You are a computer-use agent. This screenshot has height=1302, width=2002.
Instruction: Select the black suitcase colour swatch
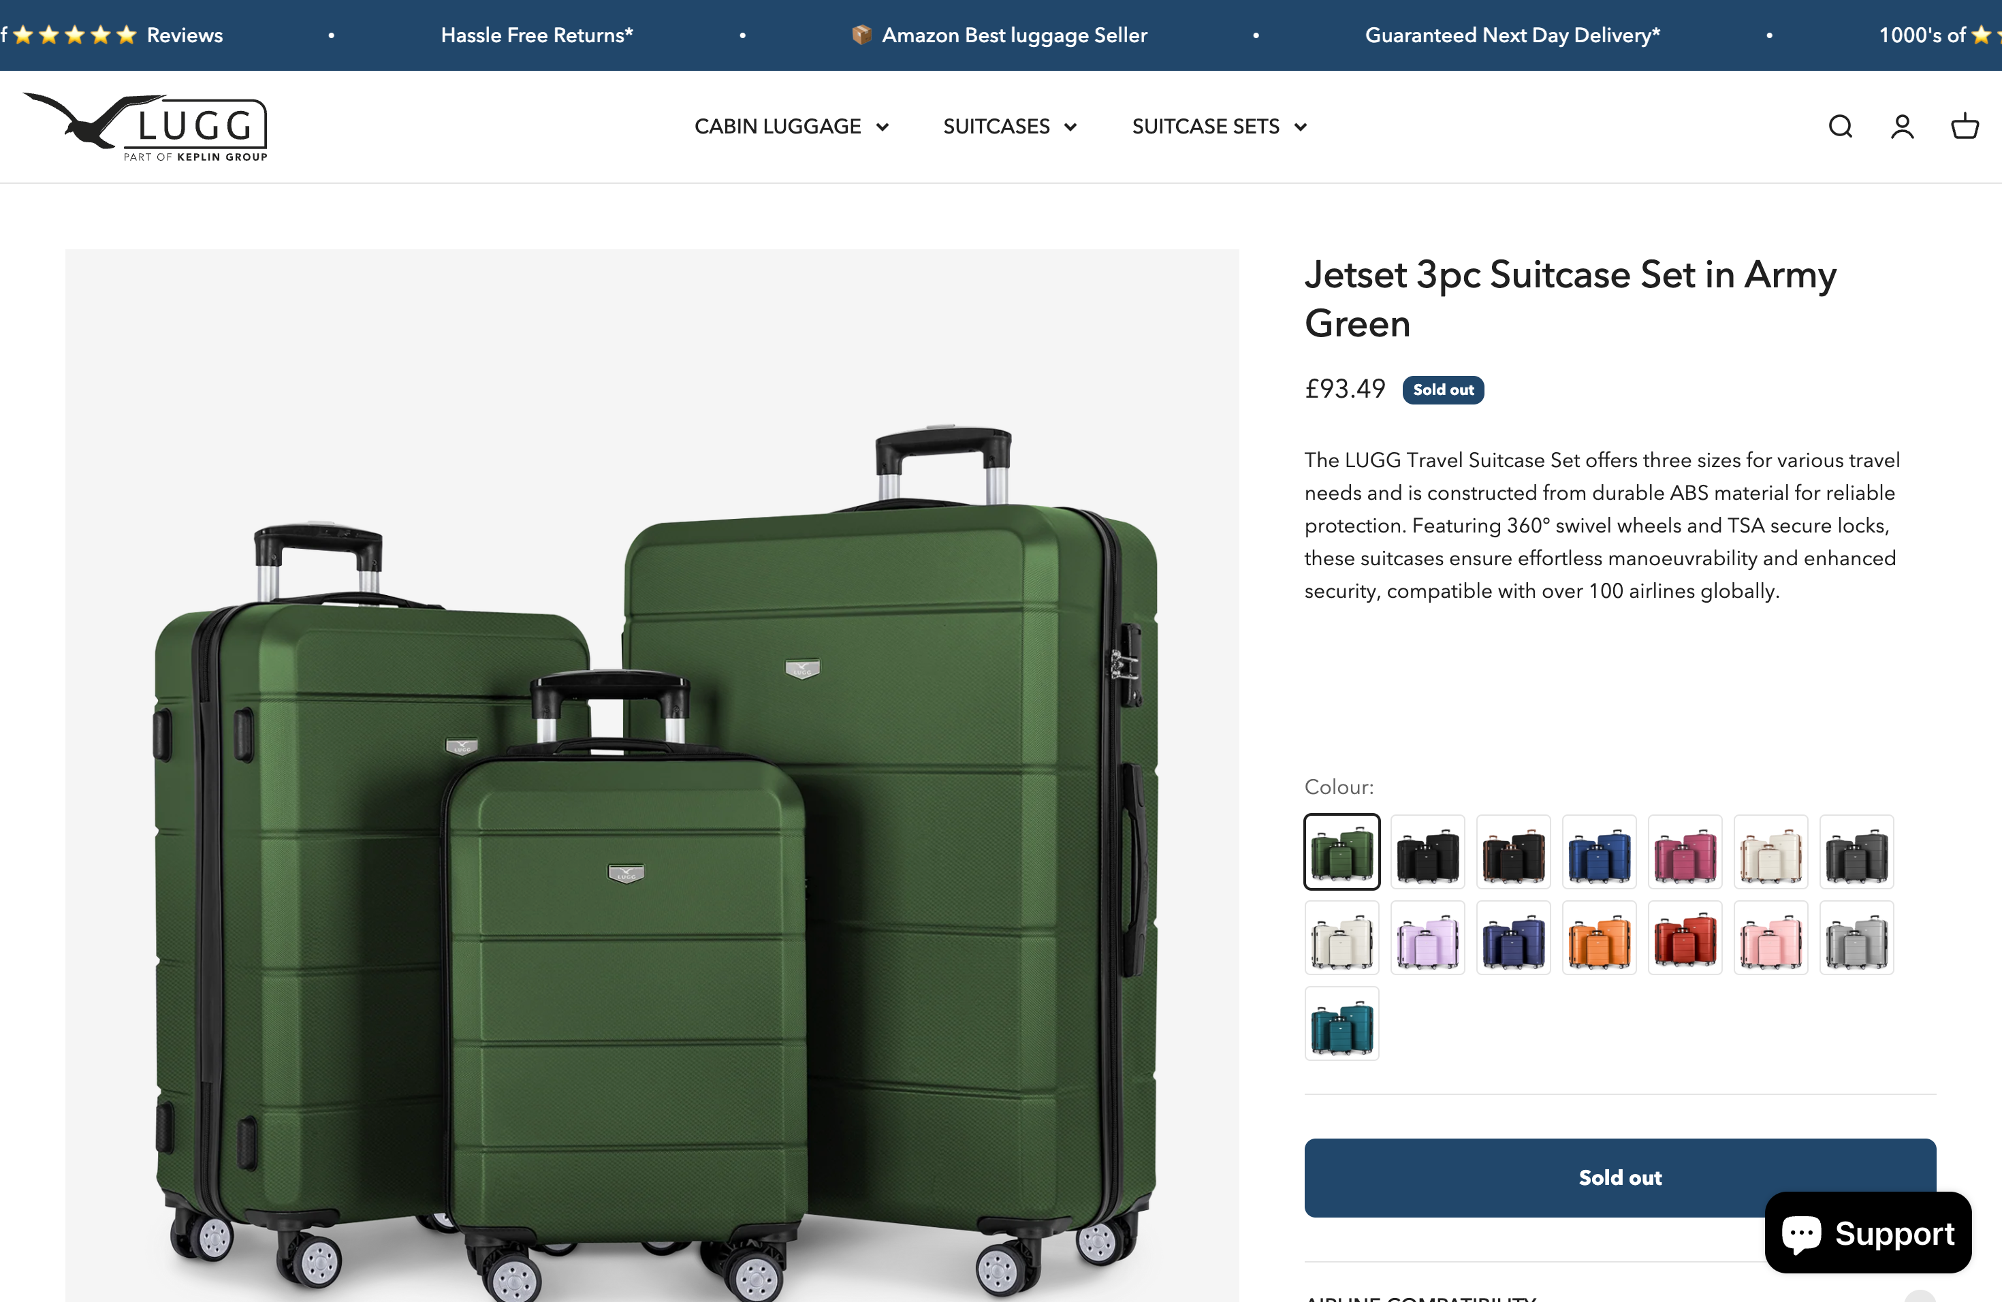pyautogui.click(x=1427, y=851)
